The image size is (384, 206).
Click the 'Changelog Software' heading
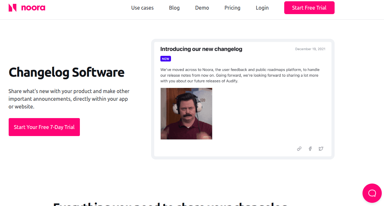tap(66, 72)
